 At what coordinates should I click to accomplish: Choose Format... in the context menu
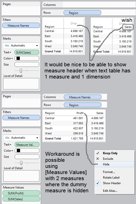click(x=109, y=172)
